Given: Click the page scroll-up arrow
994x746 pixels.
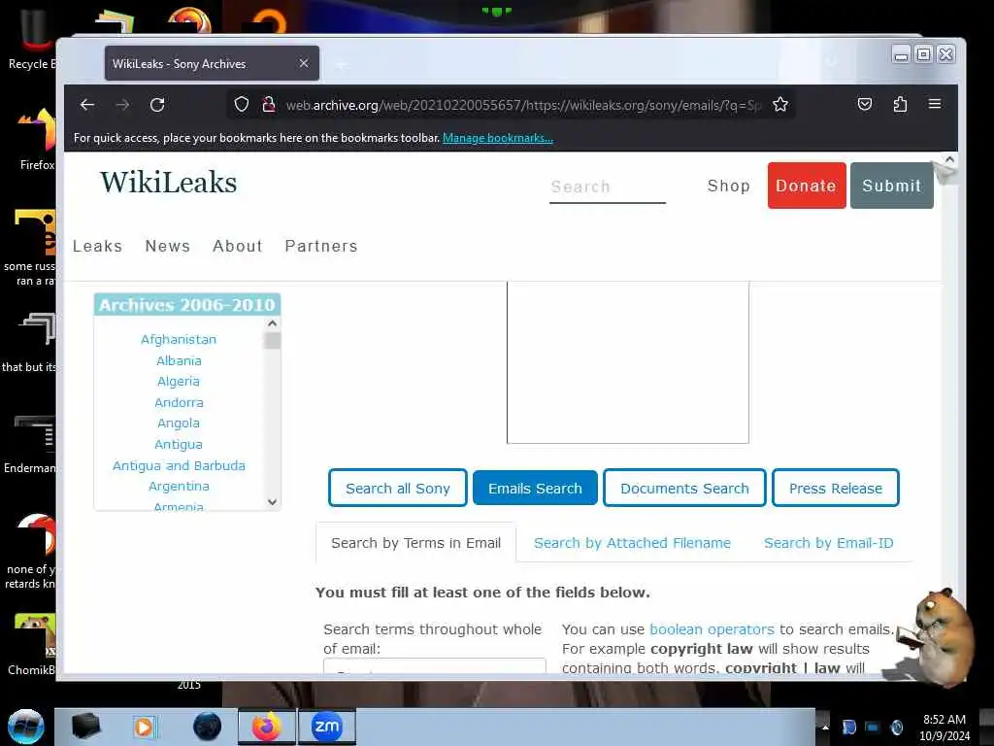Looking at the screenshot, I should [x=949, y=160].
